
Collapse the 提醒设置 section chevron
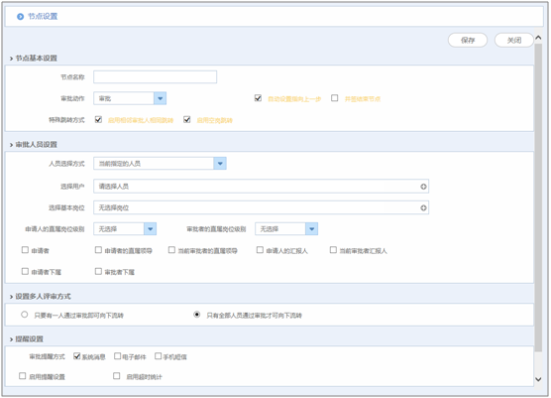click(x=11, y=339)
